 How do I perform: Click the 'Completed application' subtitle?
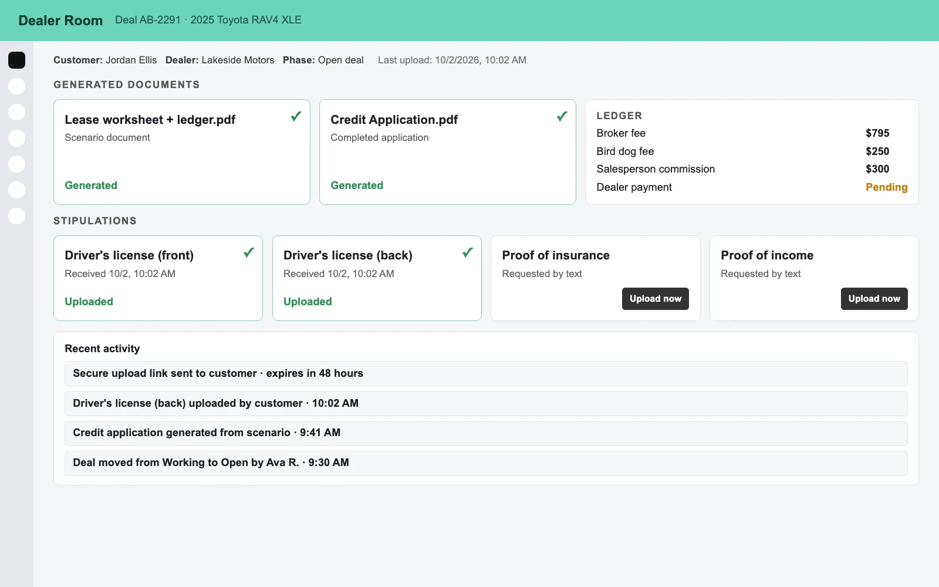pyautogui.click(x=379, y=137)
